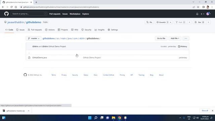This screenshot has width=215, height=121.
Task: Open Contact GitHub footer link
Action: 109,75
